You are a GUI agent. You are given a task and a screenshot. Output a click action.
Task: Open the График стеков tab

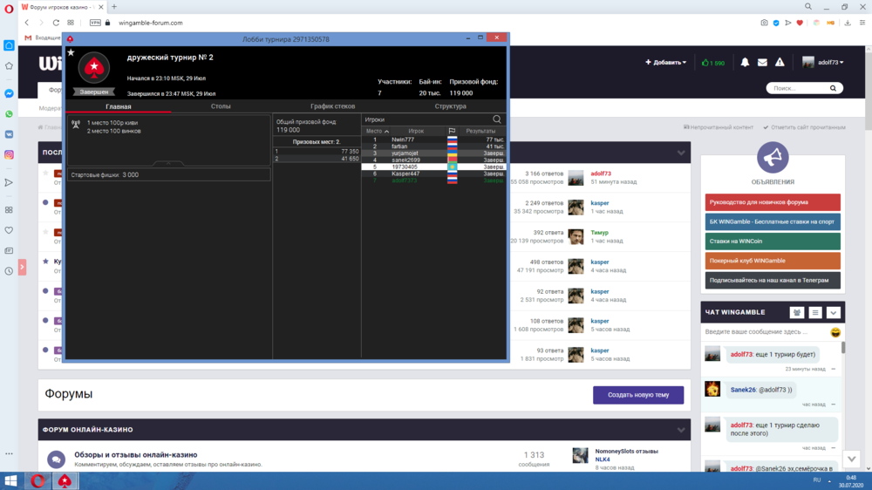[332, 106]
